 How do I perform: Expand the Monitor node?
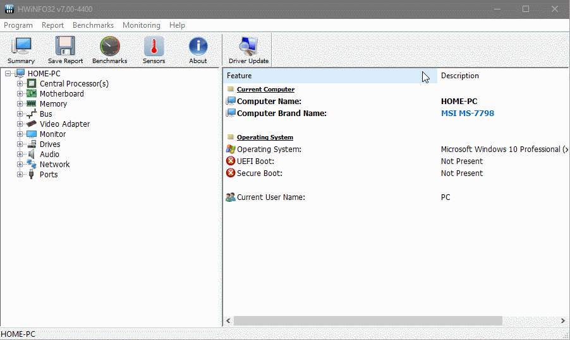(x=20, y=134)
